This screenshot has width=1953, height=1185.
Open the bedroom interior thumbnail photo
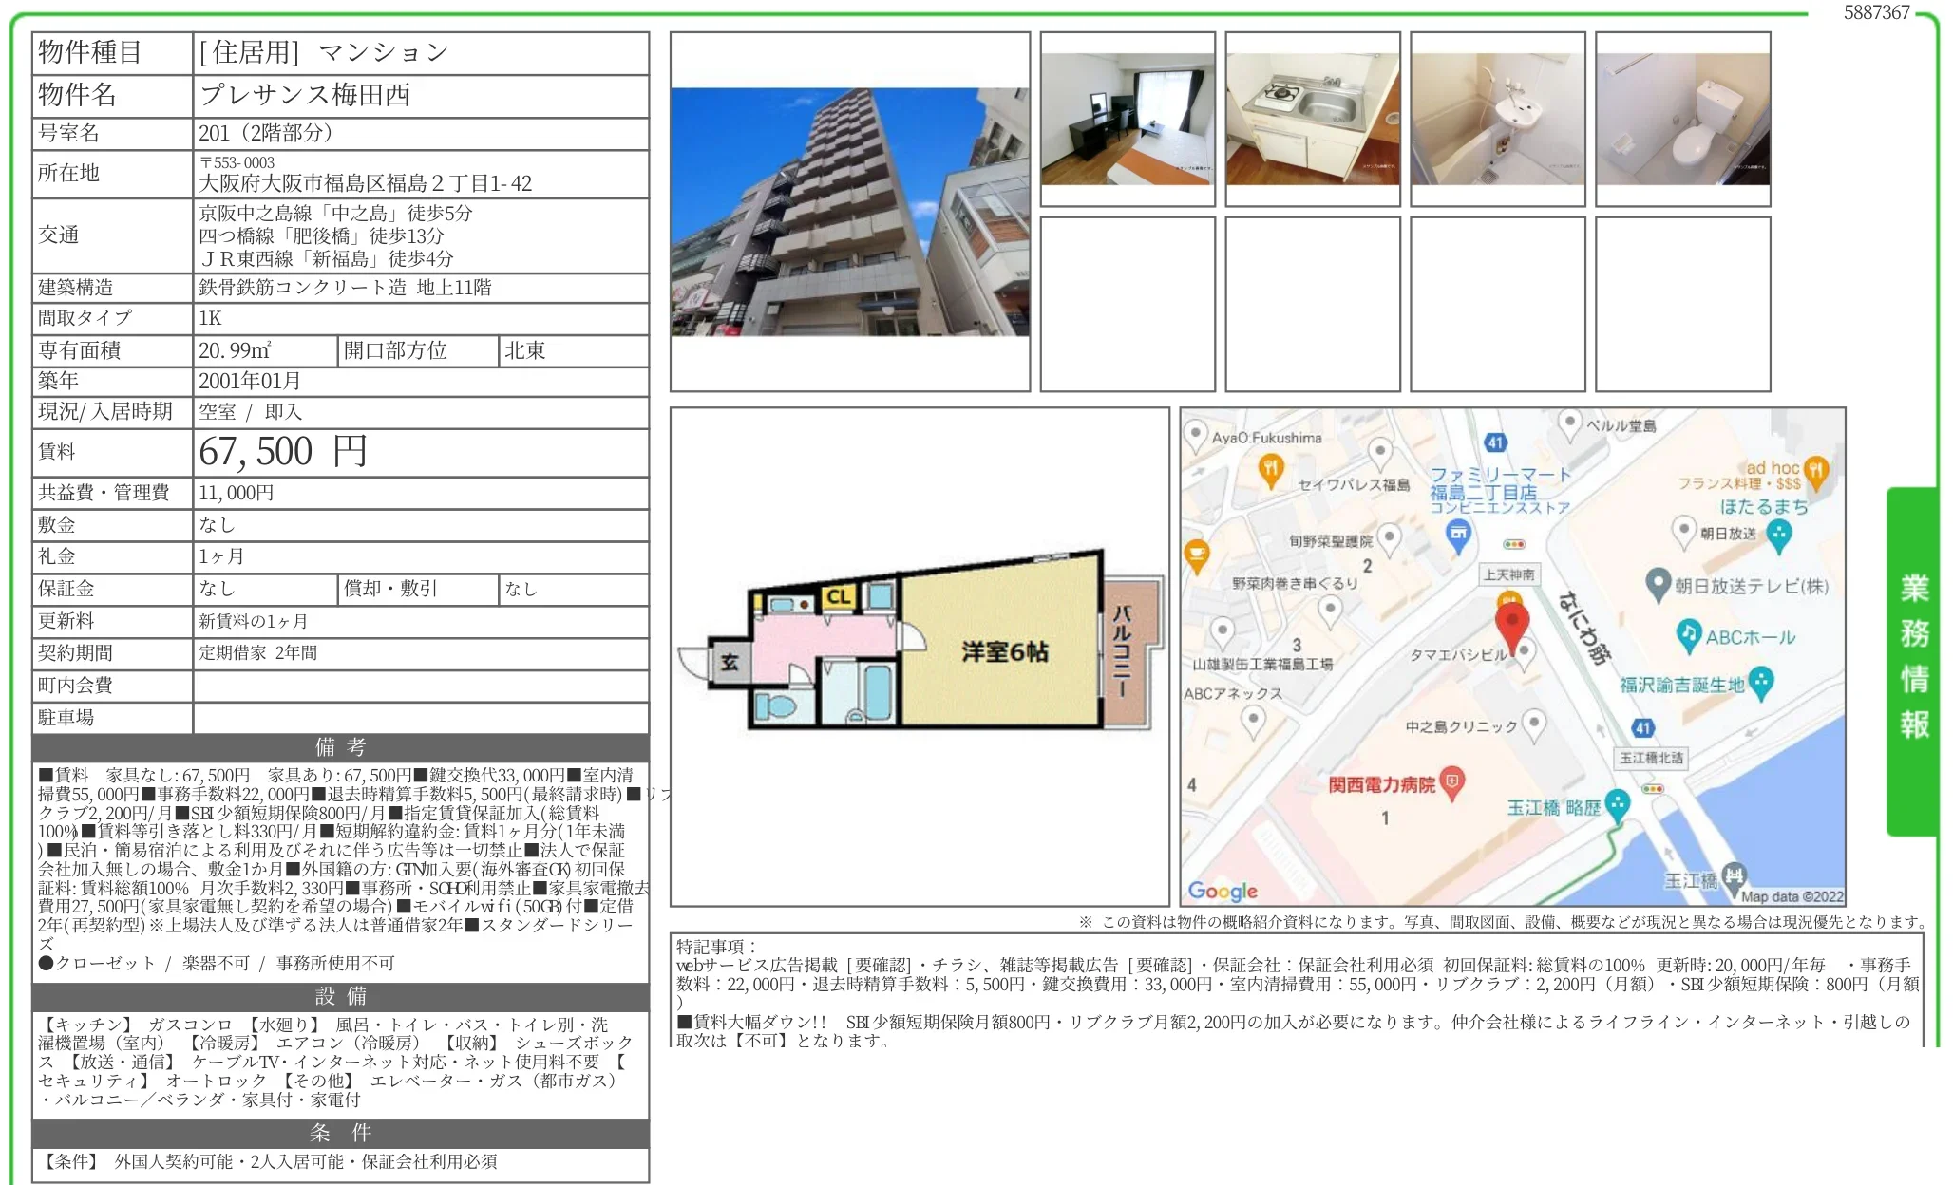point(1127,120)
